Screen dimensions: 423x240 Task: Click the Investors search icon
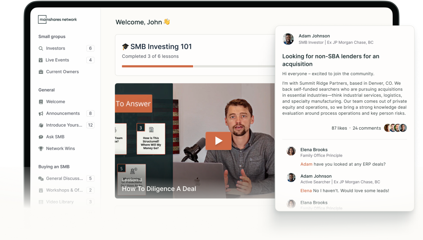tap(41, 49)
